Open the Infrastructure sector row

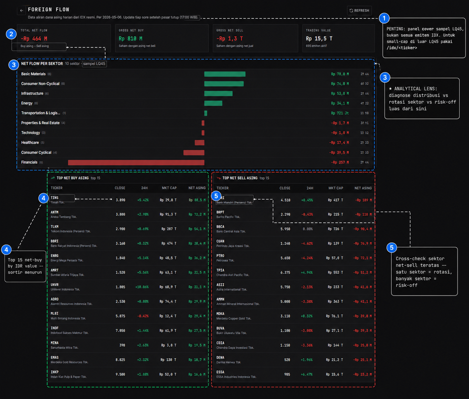click(195, 93)
